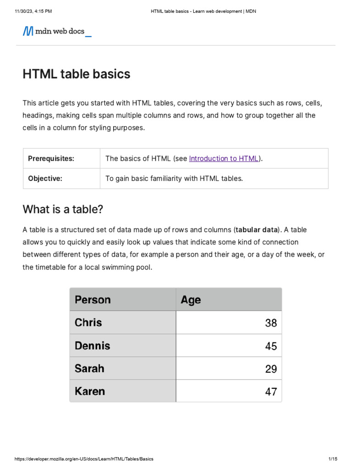Click the age value 29

click(271, 369)
